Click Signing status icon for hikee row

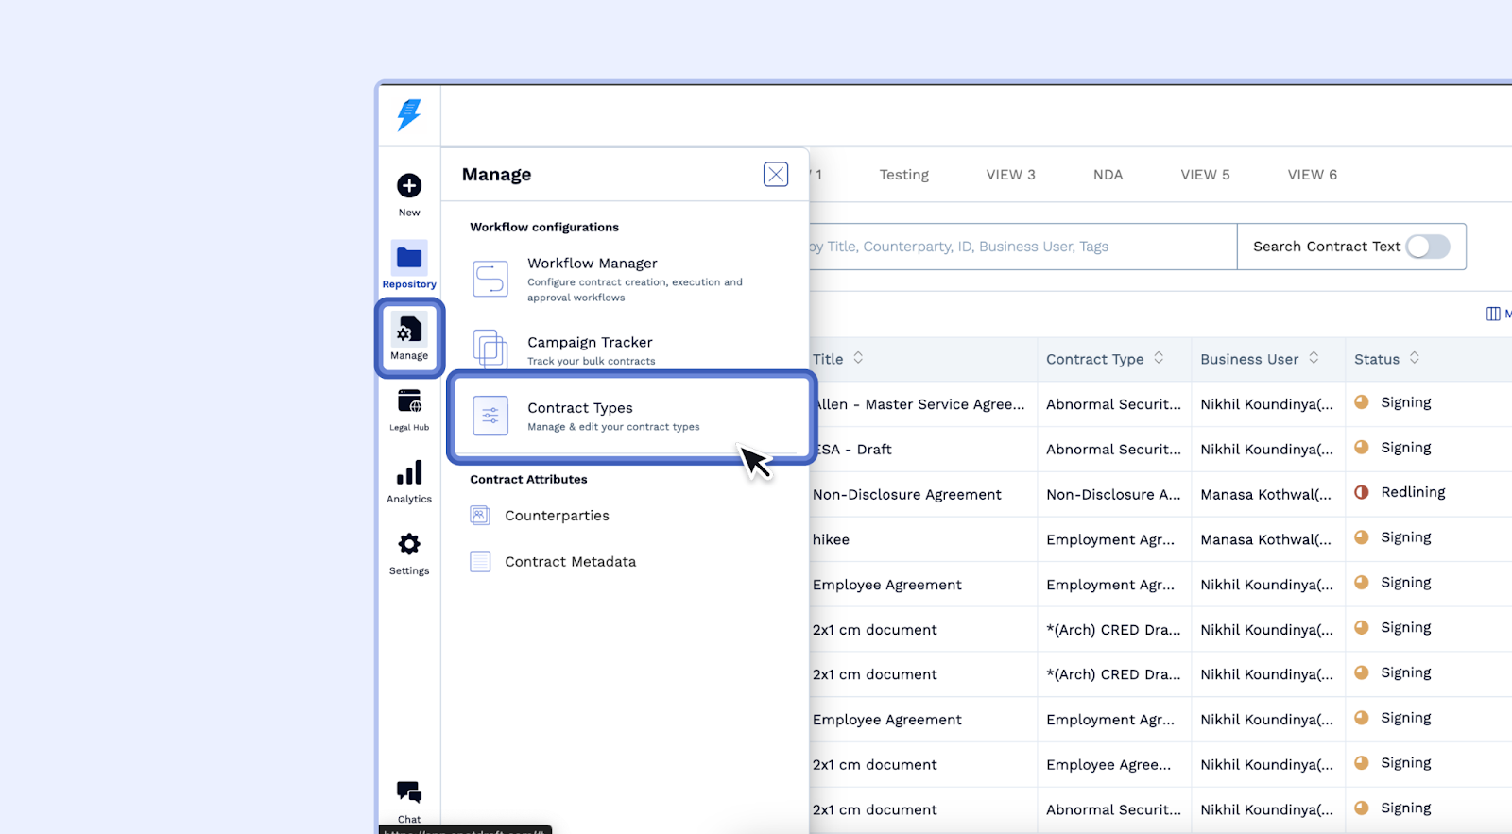coord(1362,537)
